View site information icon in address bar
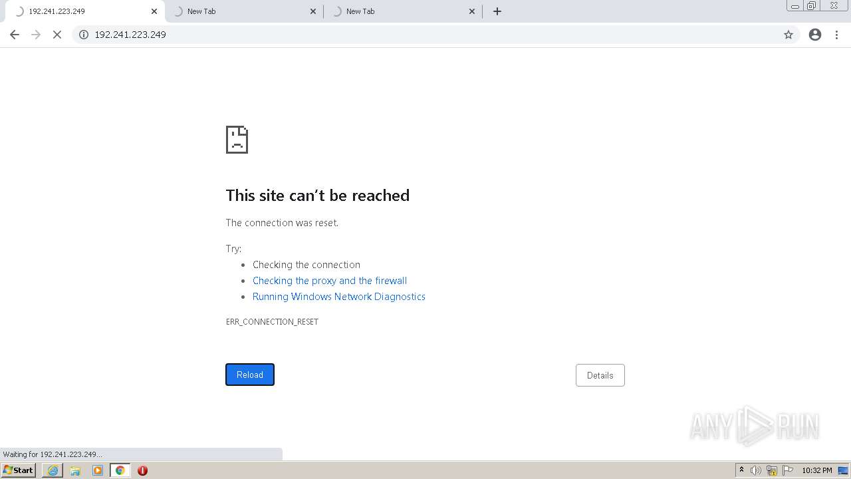The width and height of the screenshot is (851, 479). pos(84,35)
